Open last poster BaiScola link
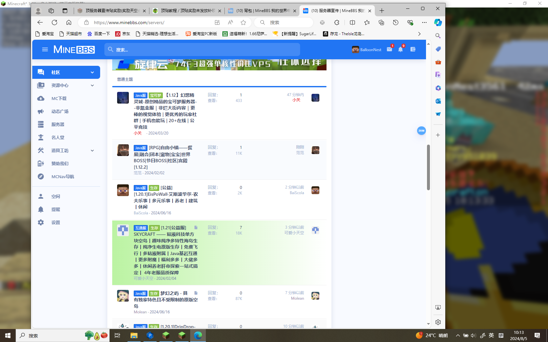This screenshot has height=342, width=548. [x=297, y=193]
